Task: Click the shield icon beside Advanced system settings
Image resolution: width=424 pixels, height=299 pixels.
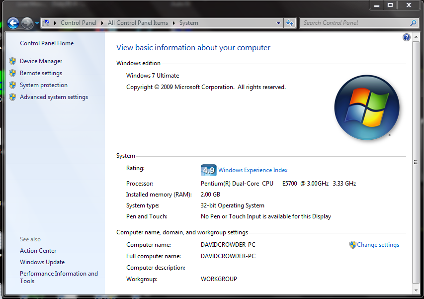Action: point(12,97)
